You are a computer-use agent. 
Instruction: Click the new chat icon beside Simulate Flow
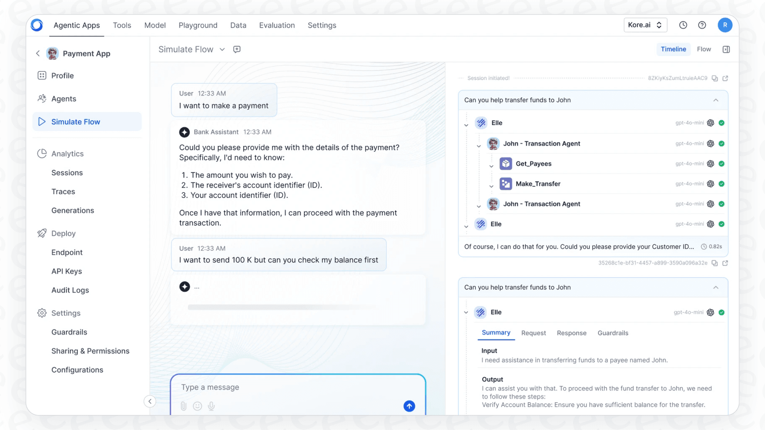(237, 49)
